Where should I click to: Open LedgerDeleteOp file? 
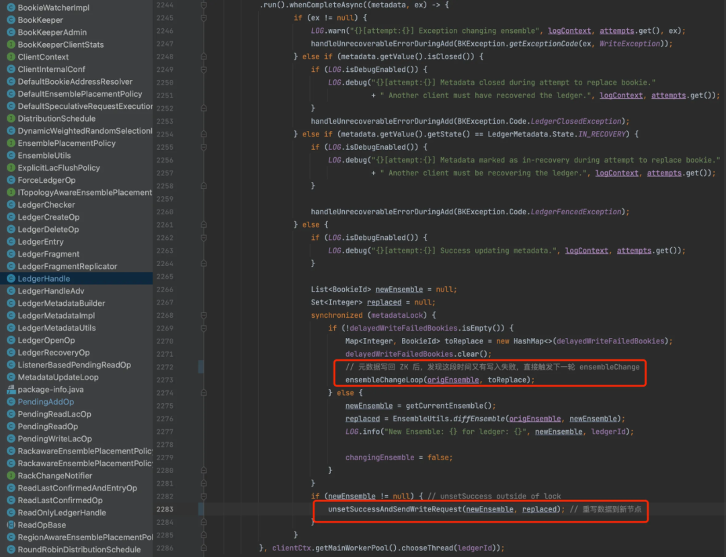48,230
